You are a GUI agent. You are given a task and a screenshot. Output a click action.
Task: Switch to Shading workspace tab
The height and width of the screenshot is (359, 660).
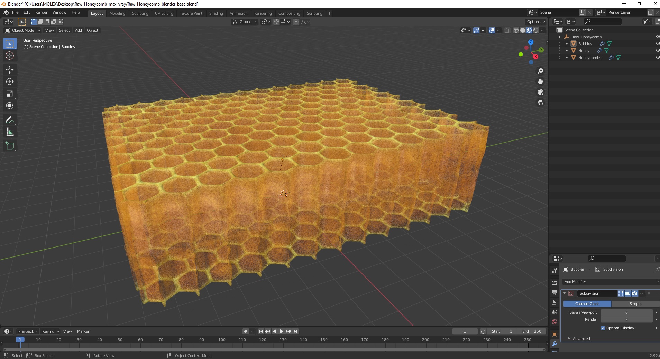216,13
